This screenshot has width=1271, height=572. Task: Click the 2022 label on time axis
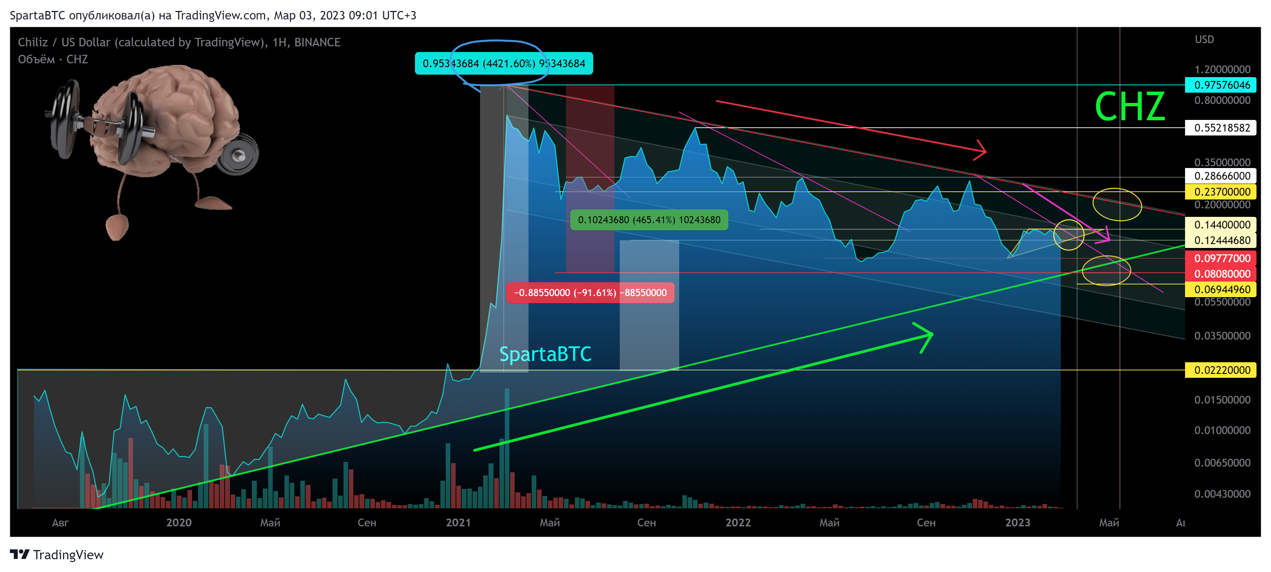coord(738,522)
